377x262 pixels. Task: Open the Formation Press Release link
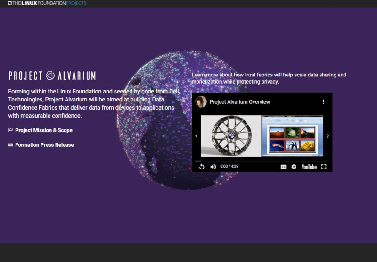[x=44, y=145]
